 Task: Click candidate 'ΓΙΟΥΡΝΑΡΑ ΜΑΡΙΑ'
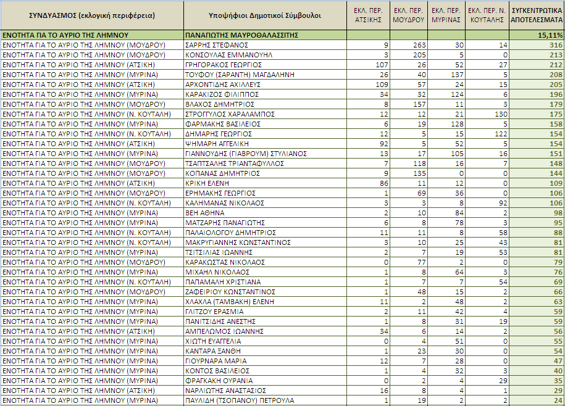(x=216, y=360)
